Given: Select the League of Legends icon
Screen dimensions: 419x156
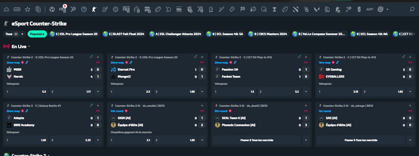Looking at the screenshot, I should pyautogui.click(x=328, y=9).
